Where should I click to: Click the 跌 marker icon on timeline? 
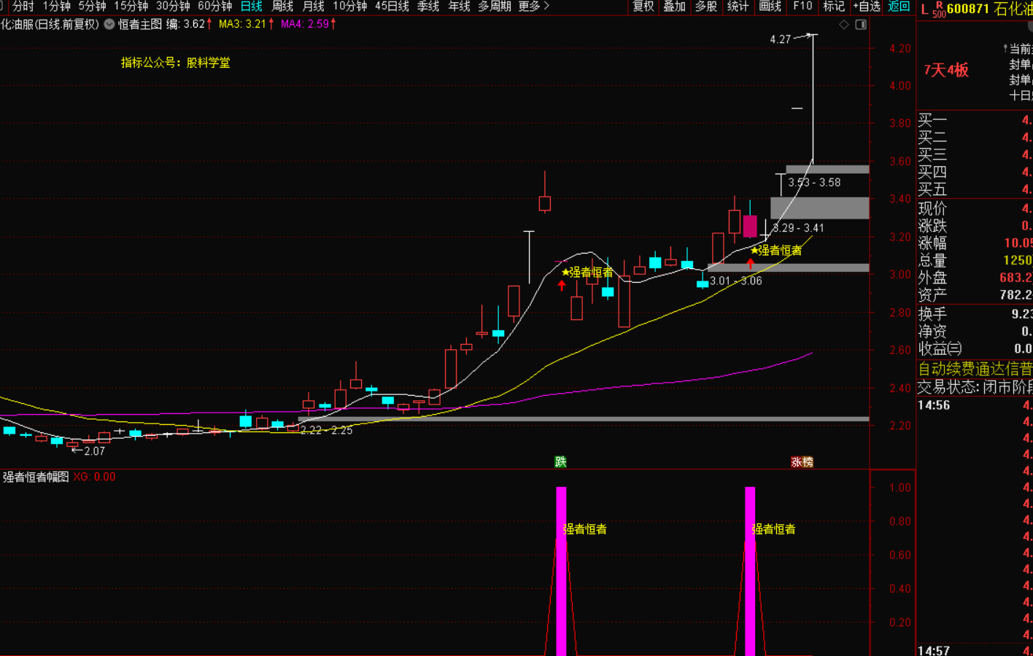[x=560, y=461]
